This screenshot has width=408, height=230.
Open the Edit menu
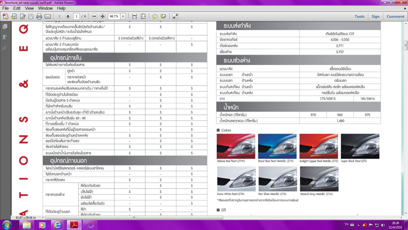(17, 8)
